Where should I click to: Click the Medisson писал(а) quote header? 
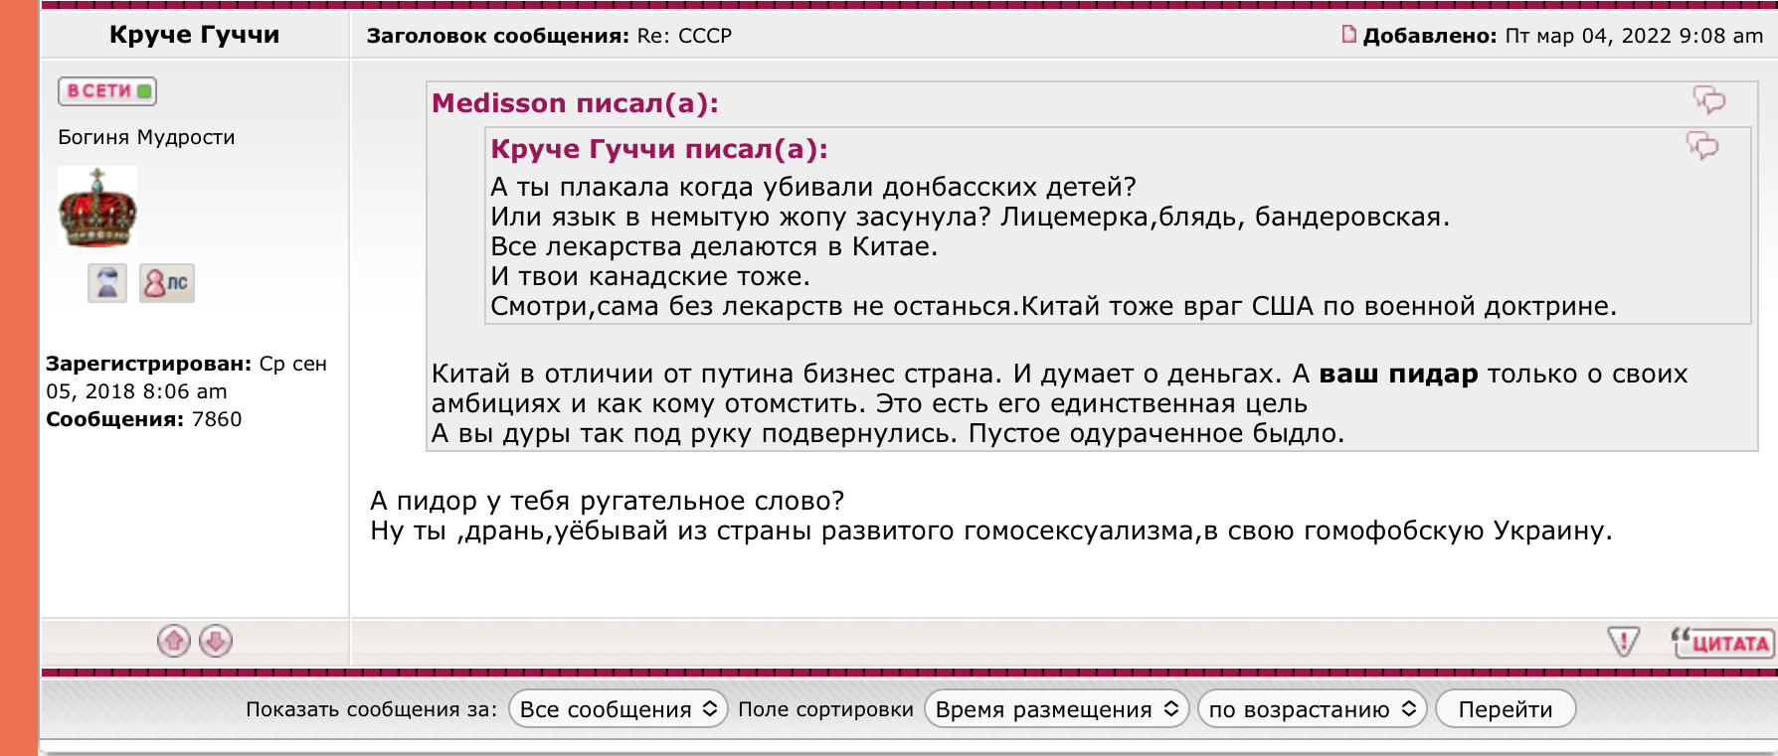[575, 103]
